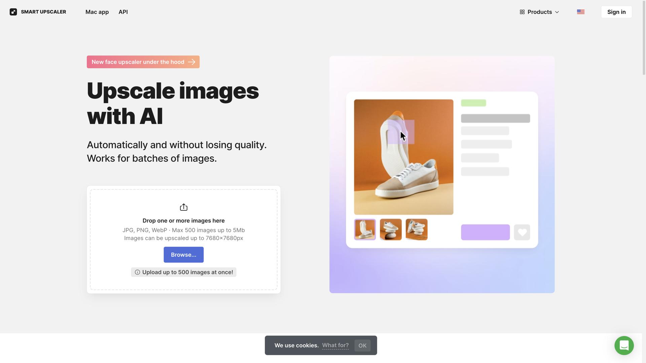Open the API menu item
The height and width of the screenshot is (363, 646).
[x=123, y=12]
